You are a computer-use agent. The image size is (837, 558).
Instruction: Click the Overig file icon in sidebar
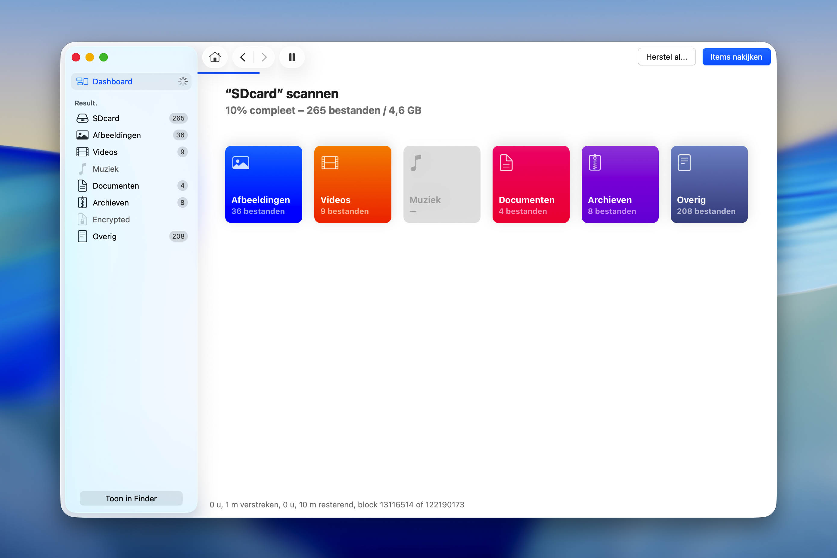(x=82, y=237)
